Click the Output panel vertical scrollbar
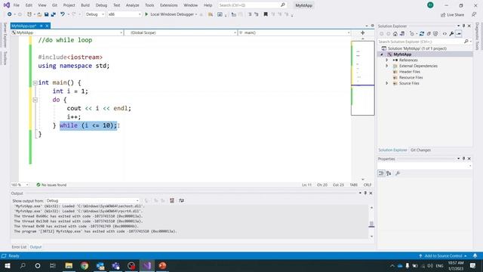 click(x=371, y=222)
